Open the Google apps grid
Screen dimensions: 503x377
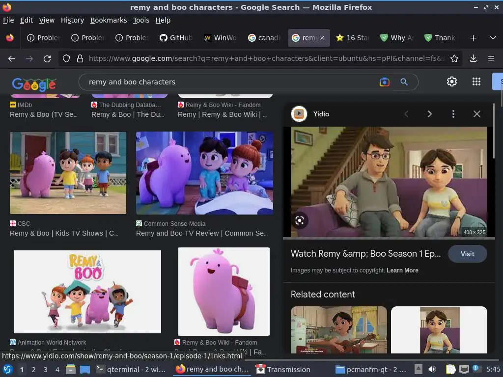[476, 82]
